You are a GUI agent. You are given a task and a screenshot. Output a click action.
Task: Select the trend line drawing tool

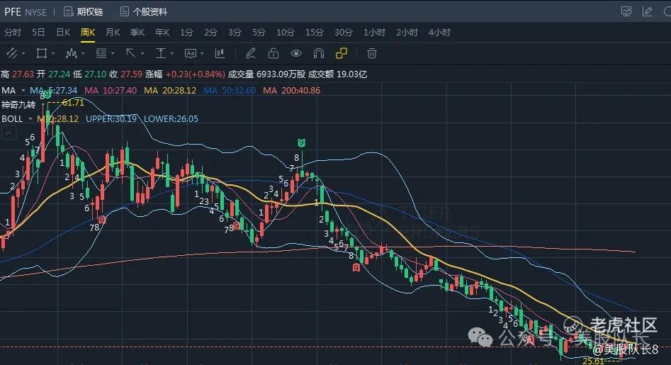[x=12, y=53]
